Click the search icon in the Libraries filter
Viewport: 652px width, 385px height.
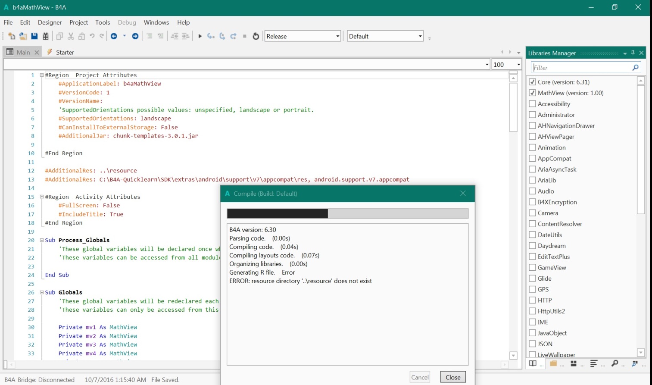pos(635,68)
